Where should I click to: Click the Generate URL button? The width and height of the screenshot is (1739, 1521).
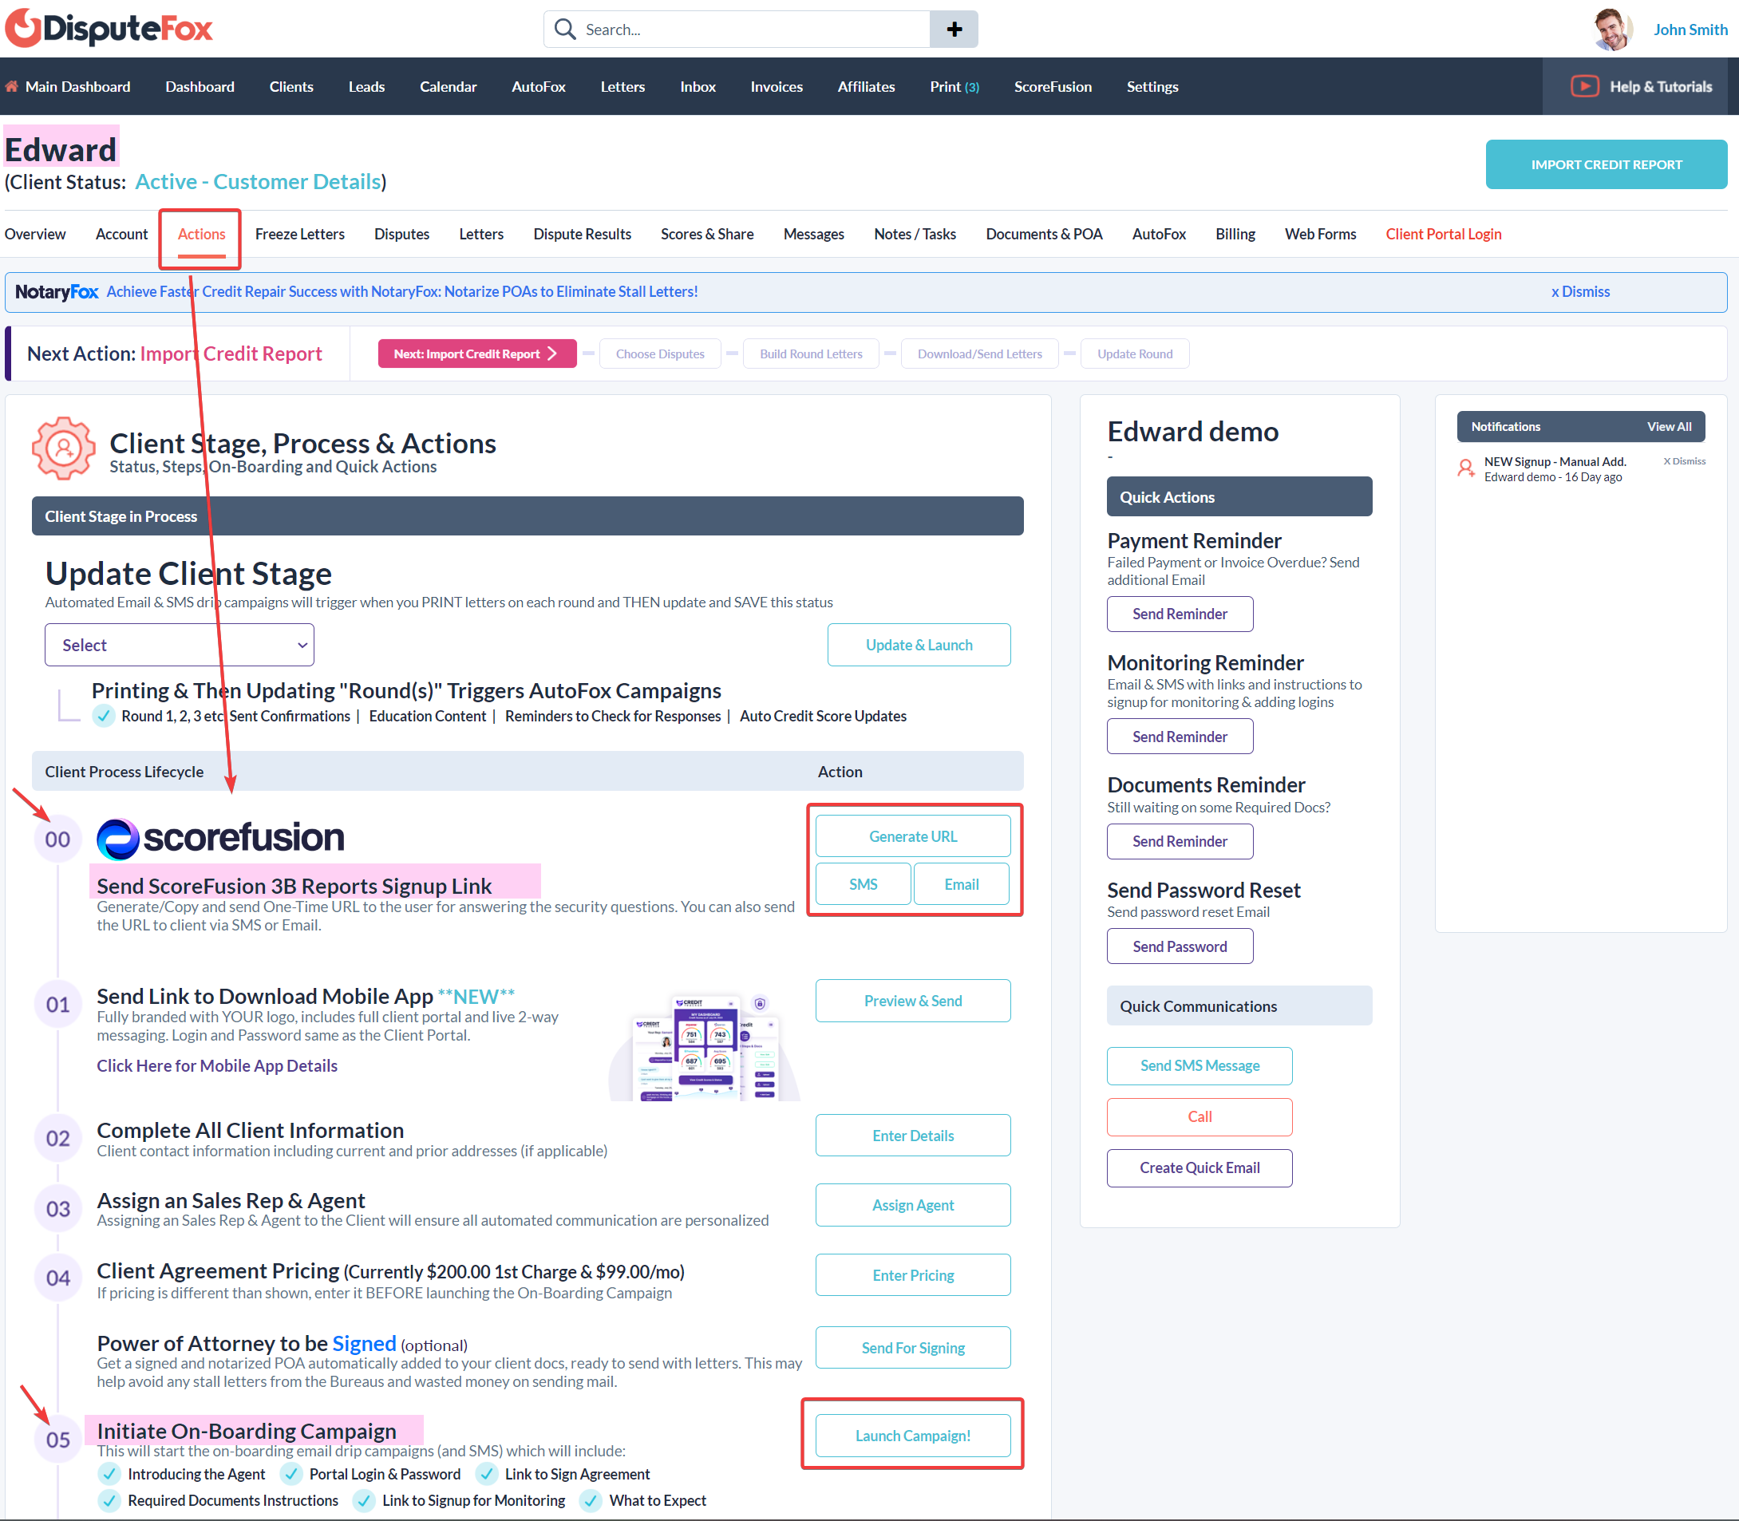click(x=912, y=836)
